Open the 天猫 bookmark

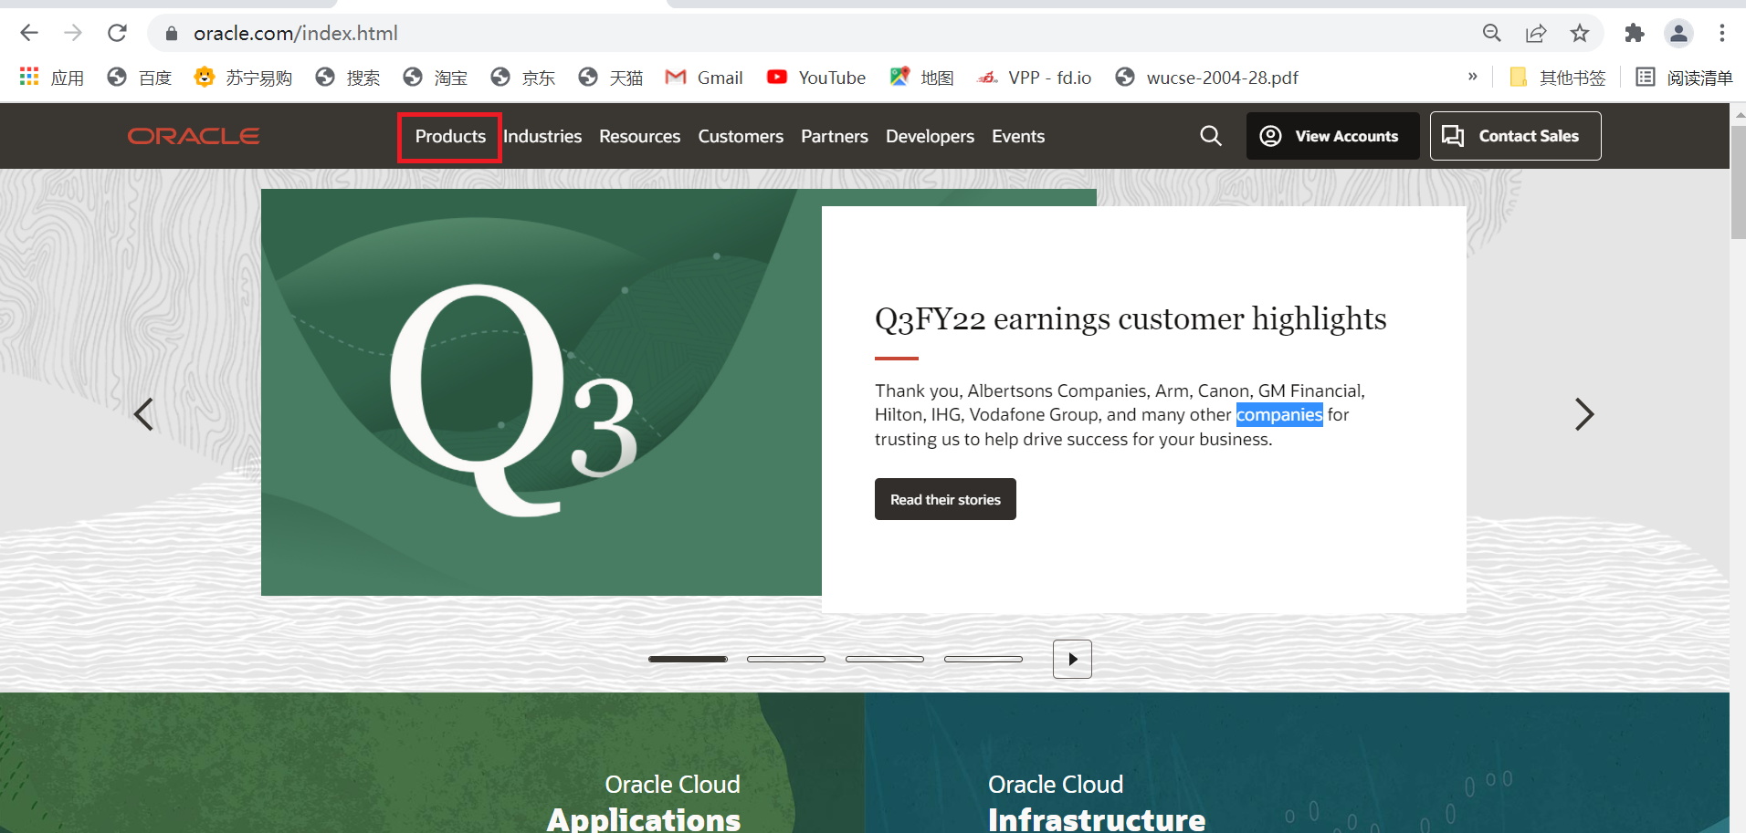coord(611,78)
